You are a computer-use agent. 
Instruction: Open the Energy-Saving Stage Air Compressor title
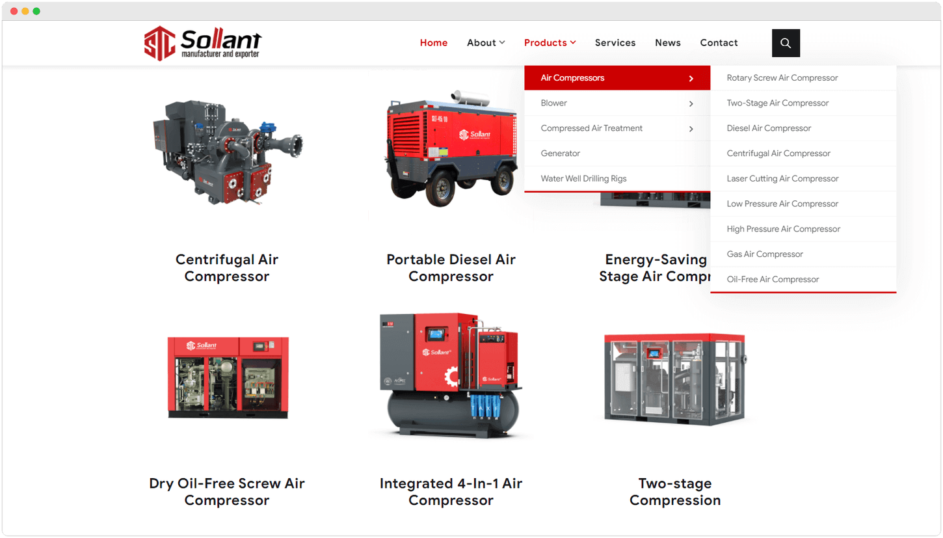click(x=655, y=268)
